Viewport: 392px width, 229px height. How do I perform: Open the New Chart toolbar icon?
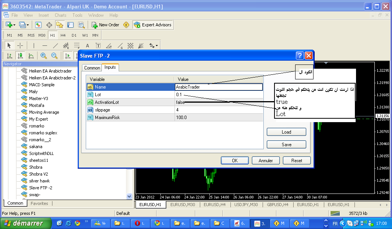tap(9, 25)
